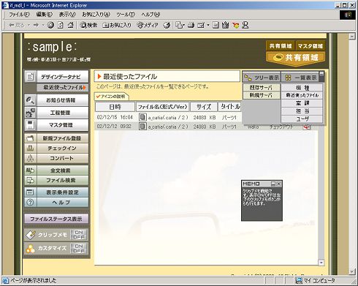
Task: Click the red checkout icon in the second row
Action: [x=307, y=127]
